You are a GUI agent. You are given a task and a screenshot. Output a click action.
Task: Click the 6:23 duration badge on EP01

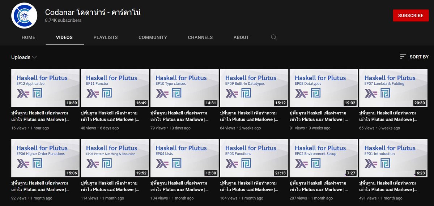point(421,173)
